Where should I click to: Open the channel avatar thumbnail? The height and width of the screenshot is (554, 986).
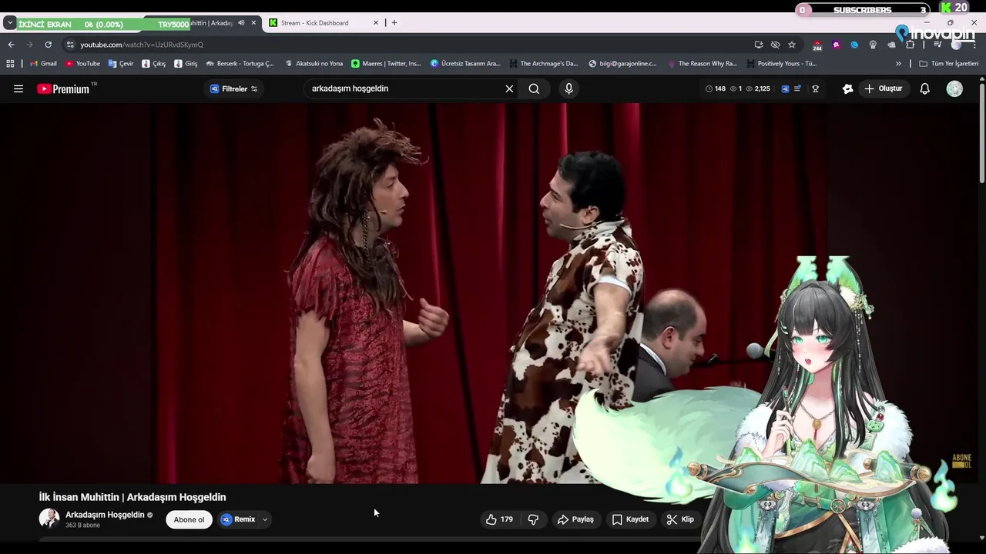[49, 519]
